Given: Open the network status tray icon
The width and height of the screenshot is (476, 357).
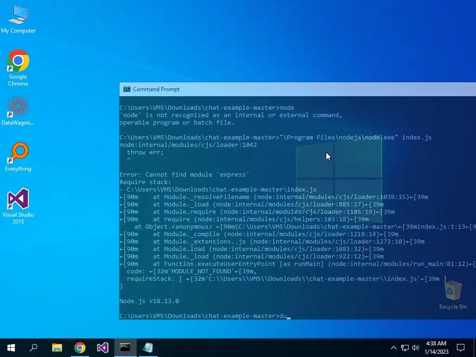Looking at the screenshot, I should [405, 348].
